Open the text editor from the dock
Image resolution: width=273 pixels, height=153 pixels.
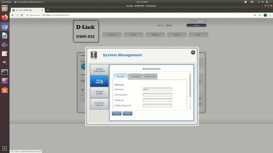pyautogui.click(x=5, y=54)
